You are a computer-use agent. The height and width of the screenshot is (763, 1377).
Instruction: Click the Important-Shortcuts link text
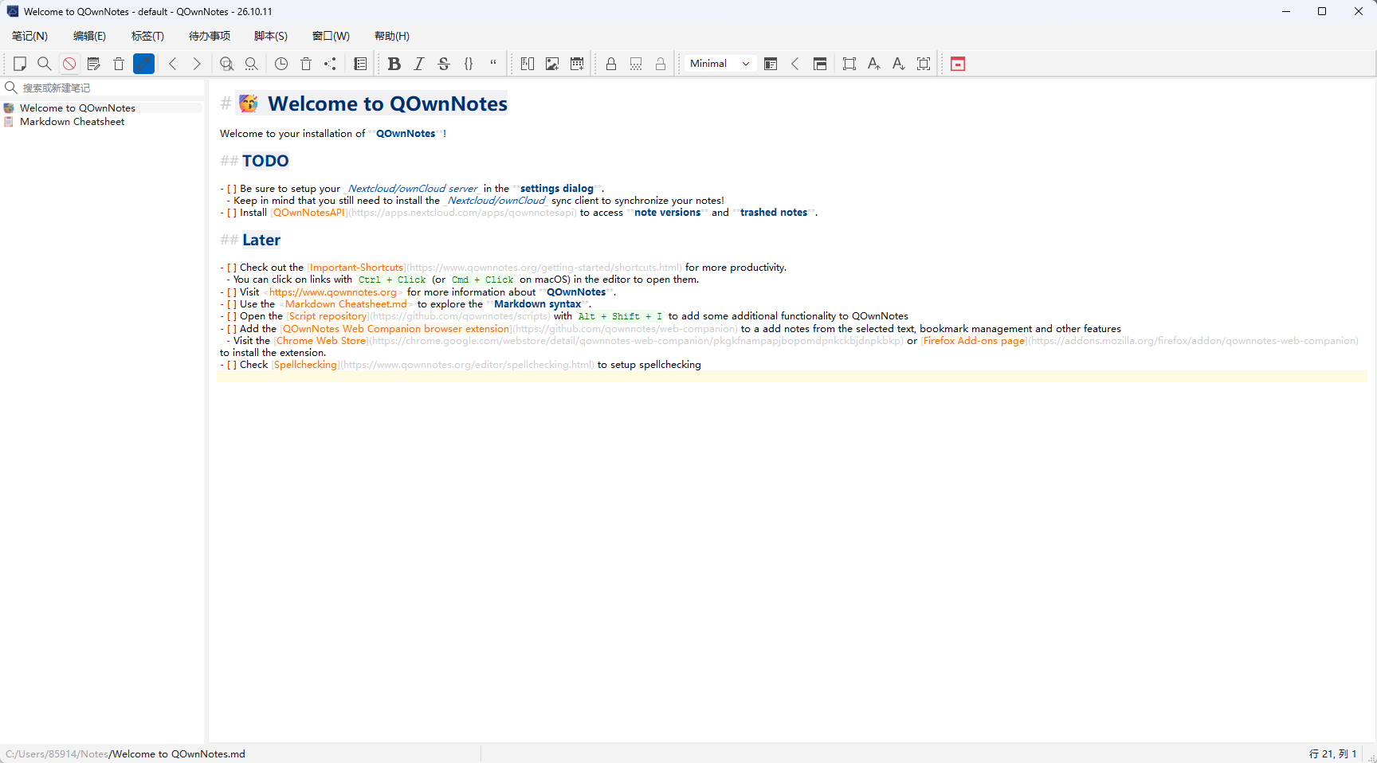[356, 268]
